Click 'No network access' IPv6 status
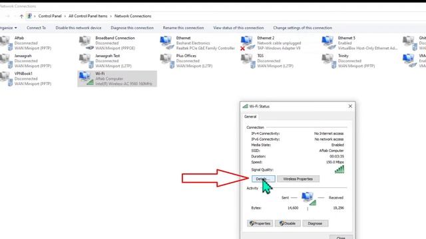 tap(329, 139)
